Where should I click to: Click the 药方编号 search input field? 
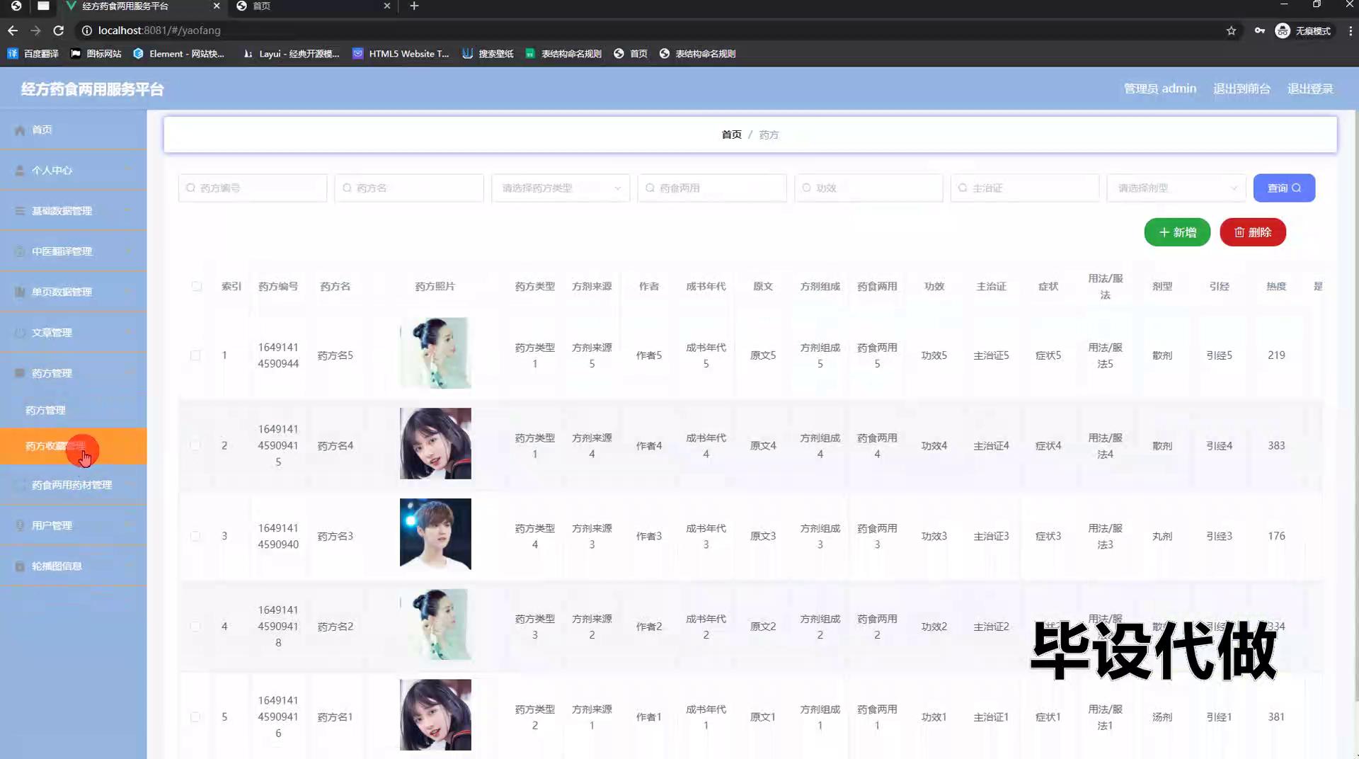[253, 188]
